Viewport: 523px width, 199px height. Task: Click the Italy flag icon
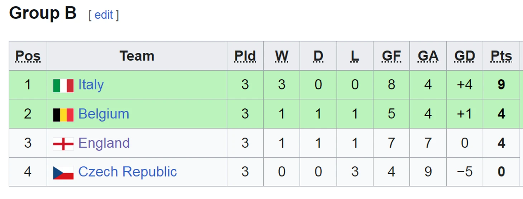[63, 86]
